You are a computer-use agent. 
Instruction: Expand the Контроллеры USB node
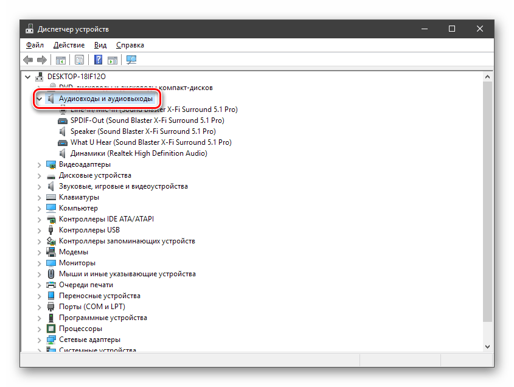[40, 230]
